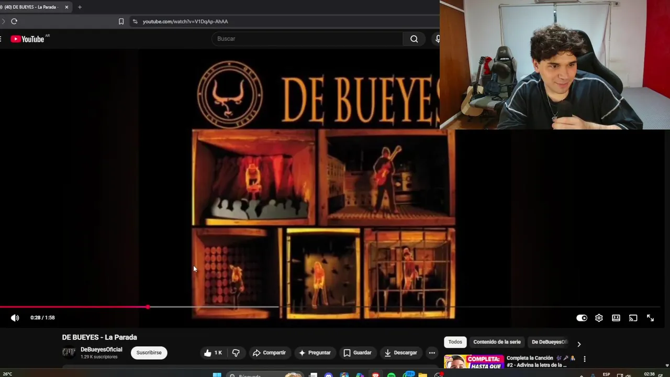Open the Windows Start menu

tap(217, 375)
